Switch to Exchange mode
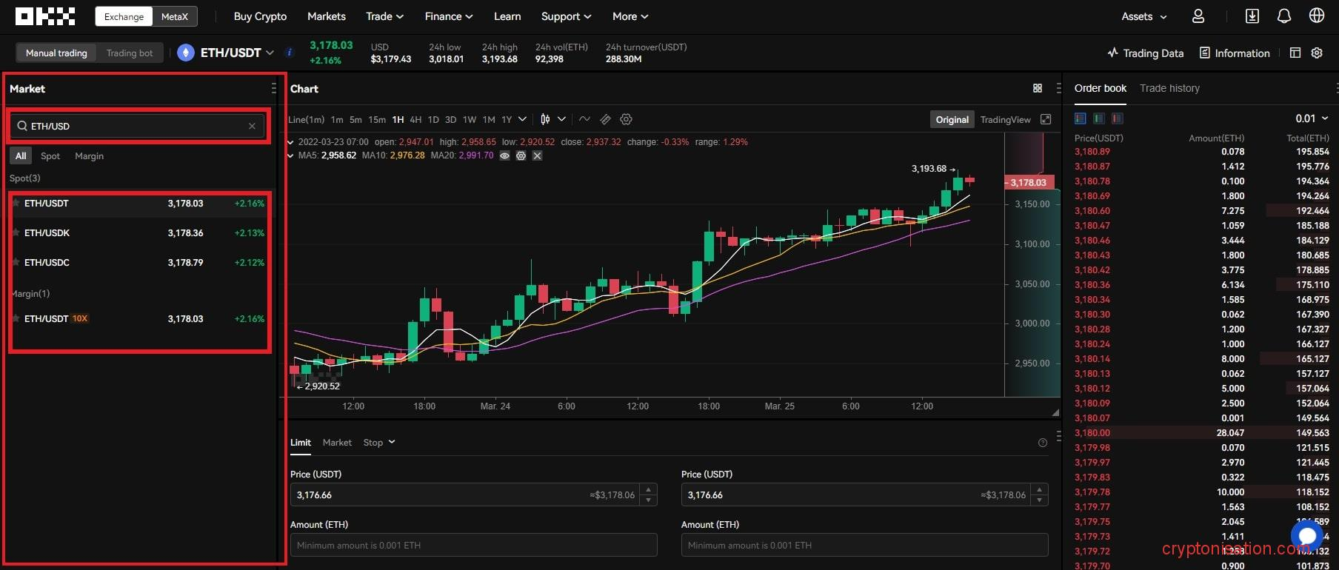 point(124,16)
